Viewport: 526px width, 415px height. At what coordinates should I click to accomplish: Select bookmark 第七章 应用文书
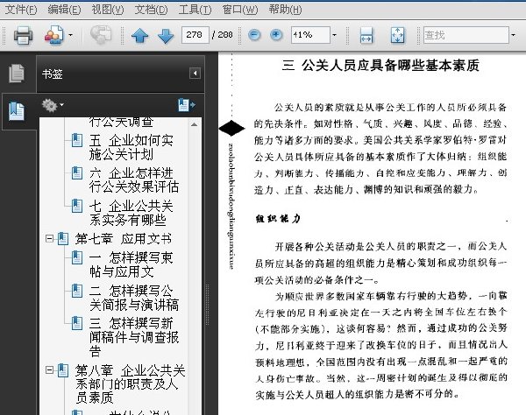[x=123, y=239]
